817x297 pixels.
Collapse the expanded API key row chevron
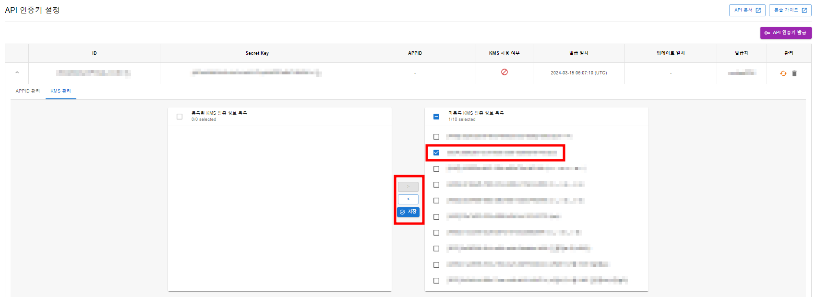click(x=17, y=73)
